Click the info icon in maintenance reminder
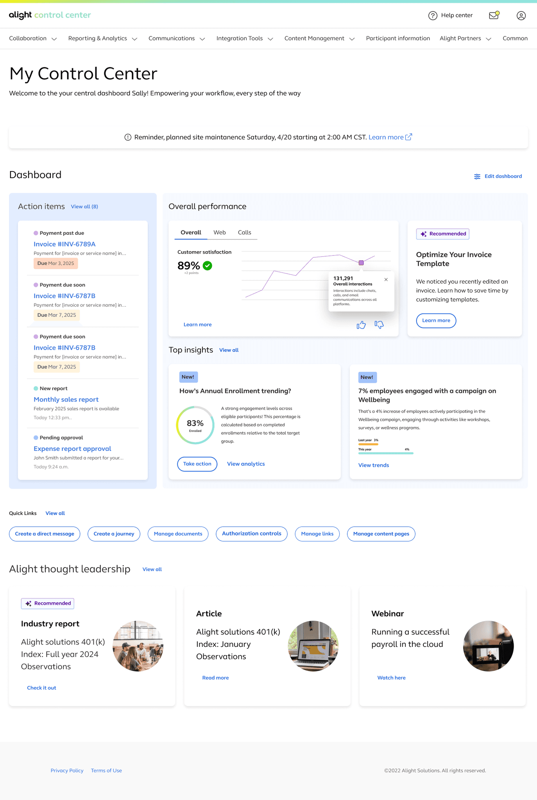Viewport: 537px width, 800px height. (128, 137)
